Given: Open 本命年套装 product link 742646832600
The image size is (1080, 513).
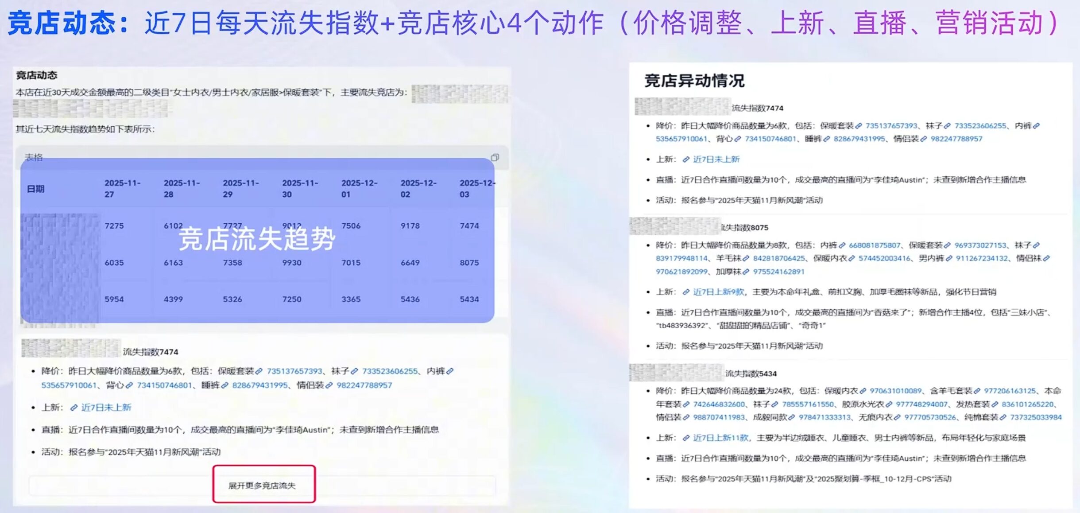Looking at the screenshot, I should coord(719,404).
